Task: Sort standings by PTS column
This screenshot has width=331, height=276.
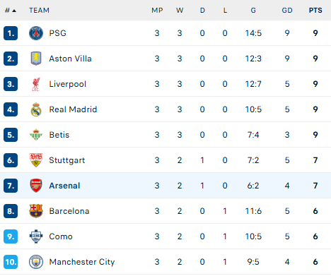Action: [x=315, y=11]
